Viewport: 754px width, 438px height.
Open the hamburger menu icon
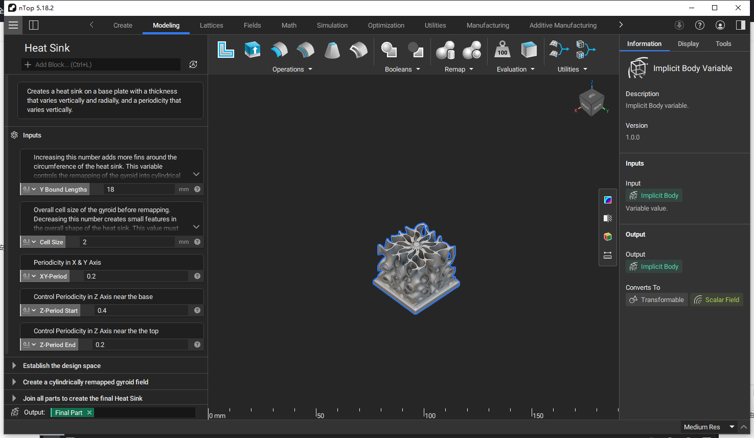13,25
